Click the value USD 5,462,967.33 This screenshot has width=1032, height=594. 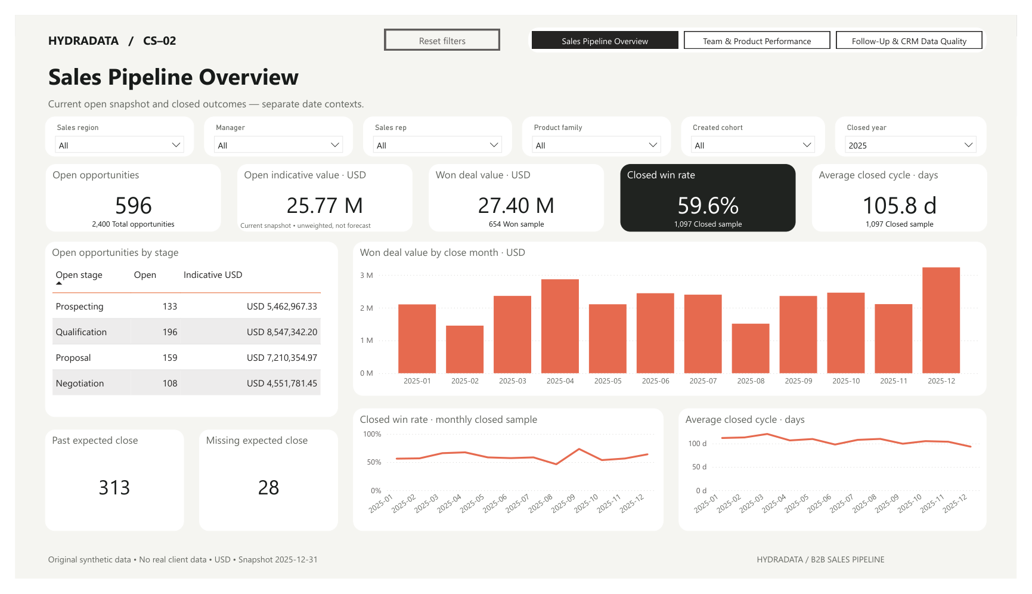click(282, 307)
